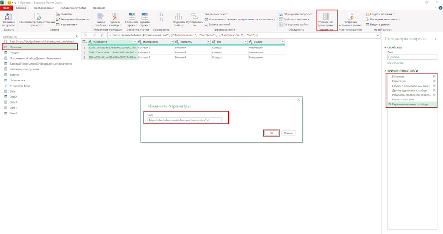Click Использовать первую строку в качестве заголовков
443x234 pixels.
240,19
